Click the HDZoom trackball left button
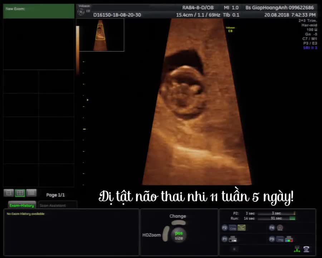This screenshot has width=322, height=258. [166, 234]
